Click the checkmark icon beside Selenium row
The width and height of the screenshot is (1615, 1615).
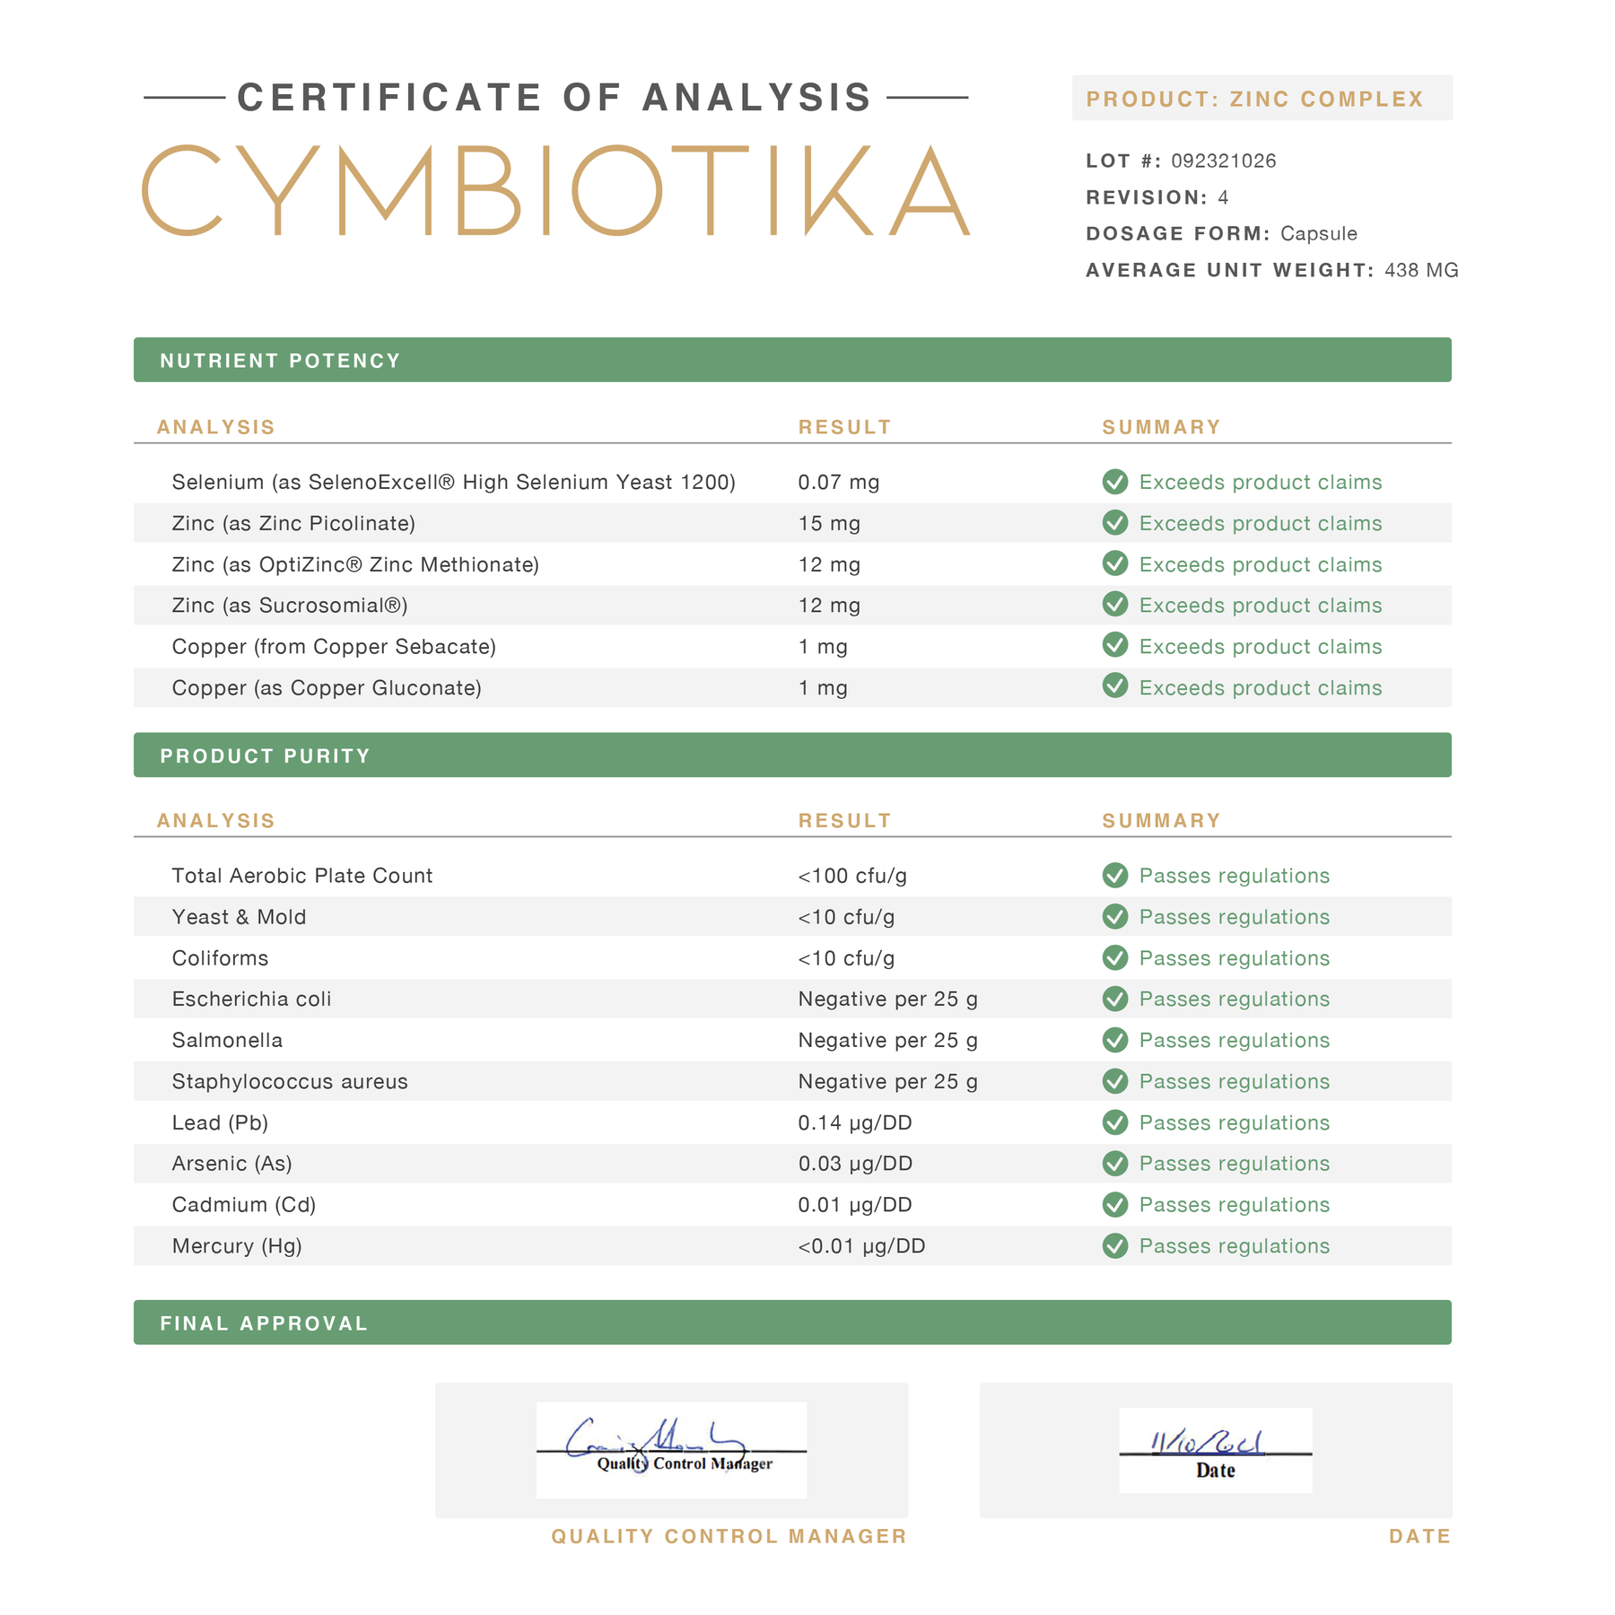coord(1115,482)
